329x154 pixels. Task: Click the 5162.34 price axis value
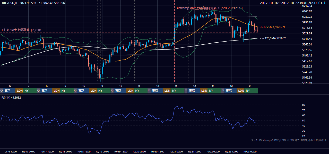click(x=307, y=78)
